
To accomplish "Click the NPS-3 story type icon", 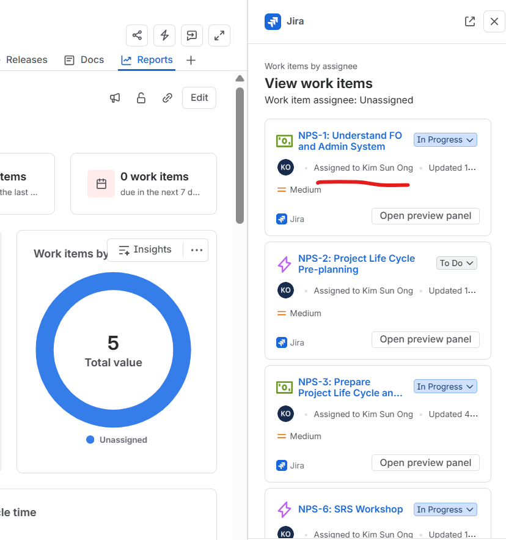I will [x=285, y=388].
